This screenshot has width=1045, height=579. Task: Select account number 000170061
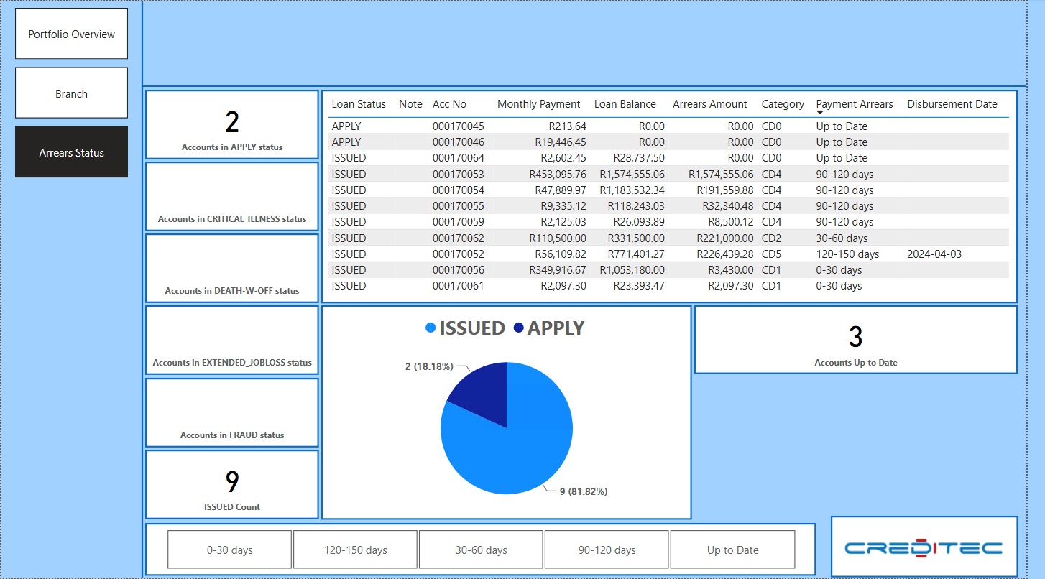point(459,286)
